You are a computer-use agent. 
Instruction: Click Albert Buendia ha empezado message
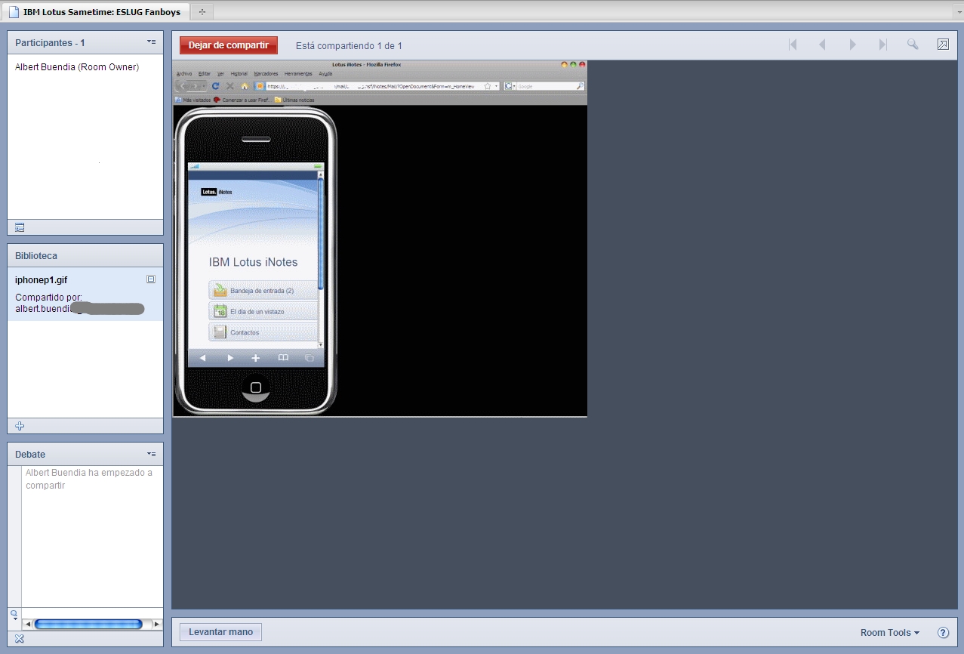(89, 479)
